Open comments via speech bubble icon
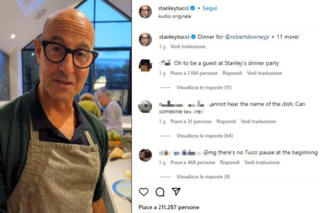320x213 pixels. pos(160,192)
